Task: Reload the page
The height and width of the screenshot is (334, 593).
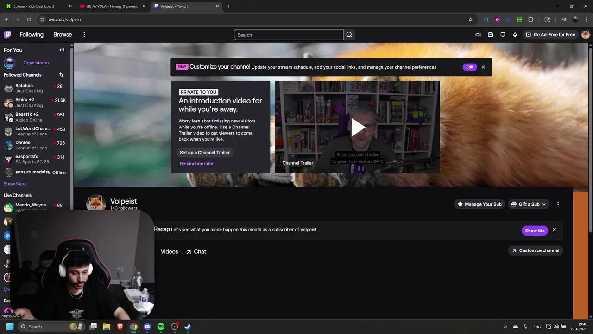Action: [x=29, y=19]
